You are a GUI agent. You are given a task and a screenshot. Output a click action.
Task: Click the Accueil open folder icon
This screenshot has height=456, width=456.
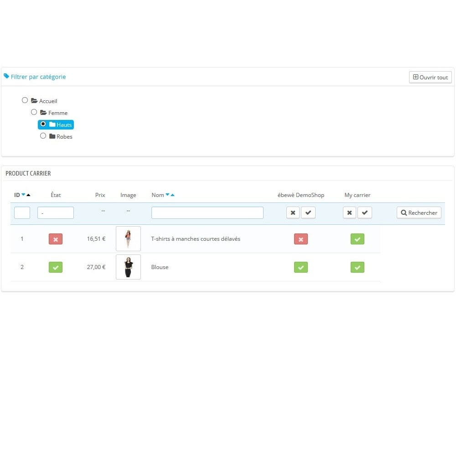pyautogui.click(x=34, y=101)
